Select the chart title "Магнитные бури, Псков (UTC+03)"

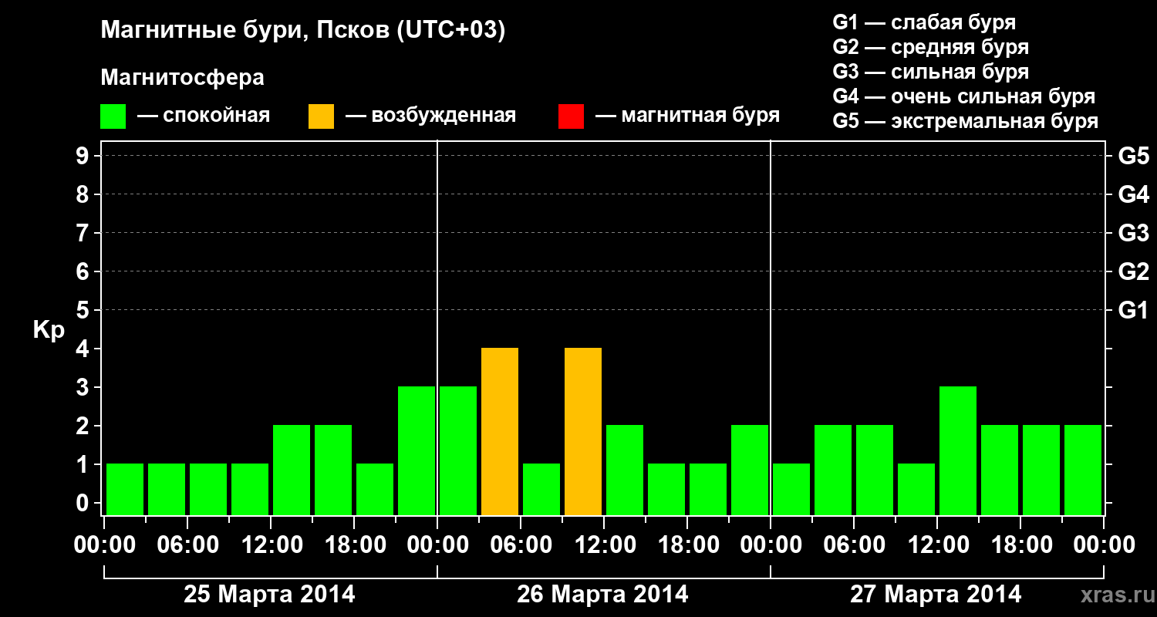[x=303, y=32]
